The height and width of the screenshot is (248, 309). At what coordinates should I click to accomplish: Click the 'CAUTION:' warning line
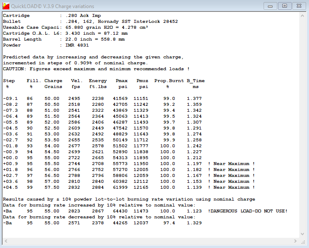[x=96, y=69]
